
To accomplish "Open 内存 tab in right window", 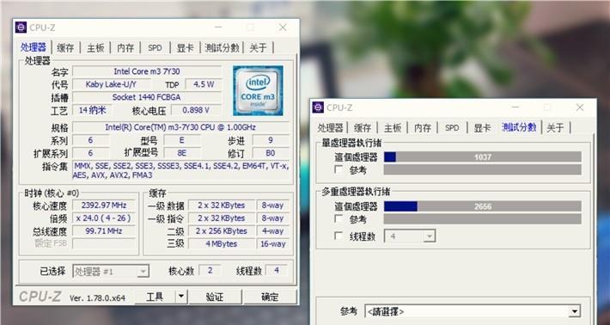I will [423, 127].
